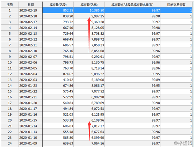Click row number 13
Viewport: 195px width, 148px height.
(x=10, y=80)
